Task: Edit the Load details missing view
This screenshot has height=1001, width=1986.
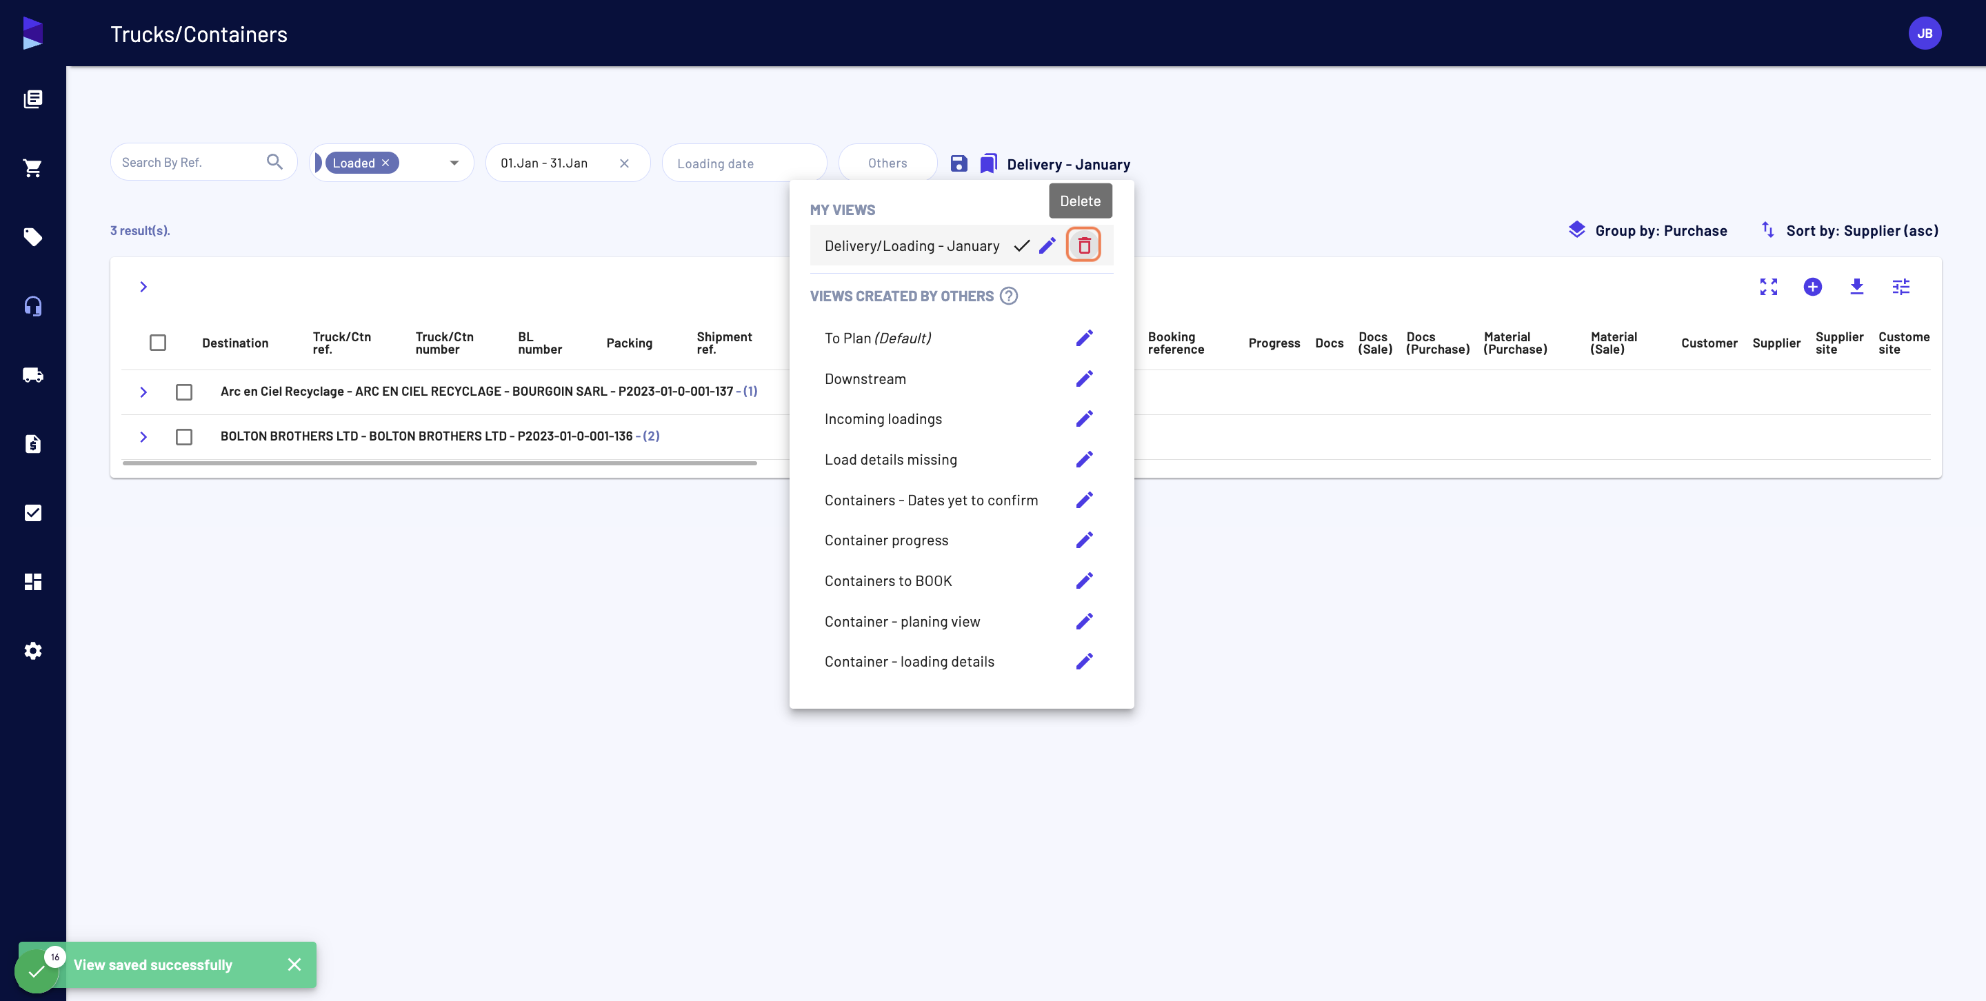Action: [1084, 459]
